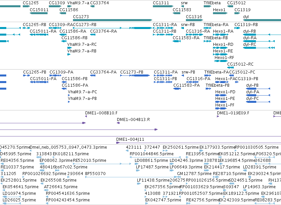This screenshot has width=281, height=205.
Task: Open protein Hexo1-PF
Action: click(225, 105)
